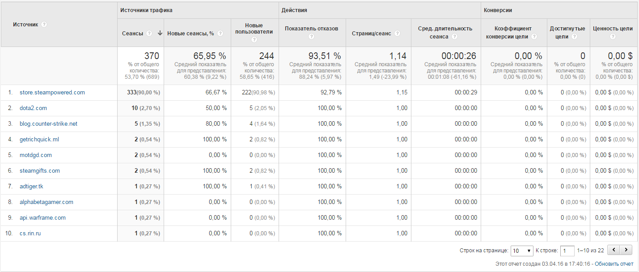Go to next page of results
This screenshot has width=639, height=272.
[626, 250]
